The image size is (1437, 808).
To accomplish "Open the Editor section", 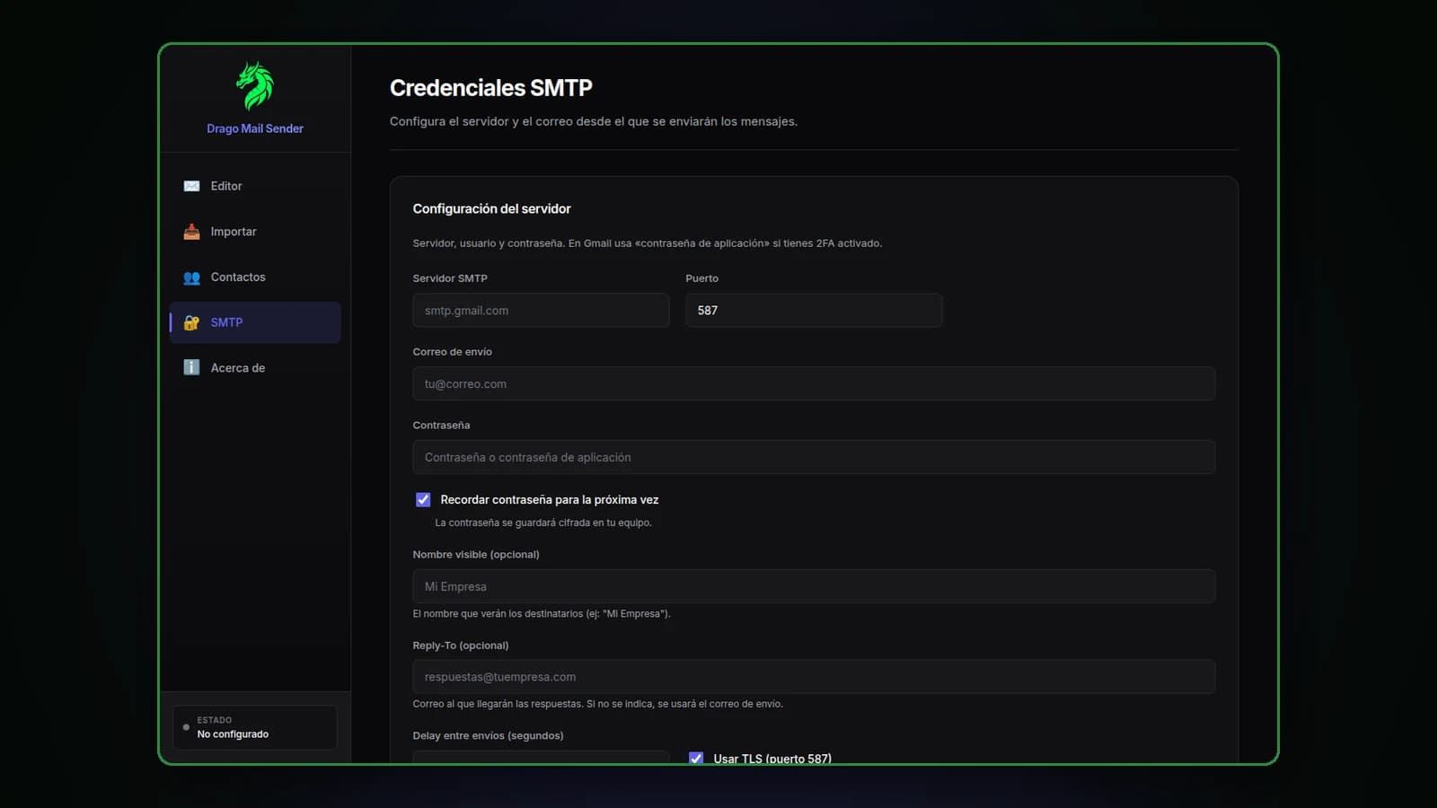I will tap(255, 186).
